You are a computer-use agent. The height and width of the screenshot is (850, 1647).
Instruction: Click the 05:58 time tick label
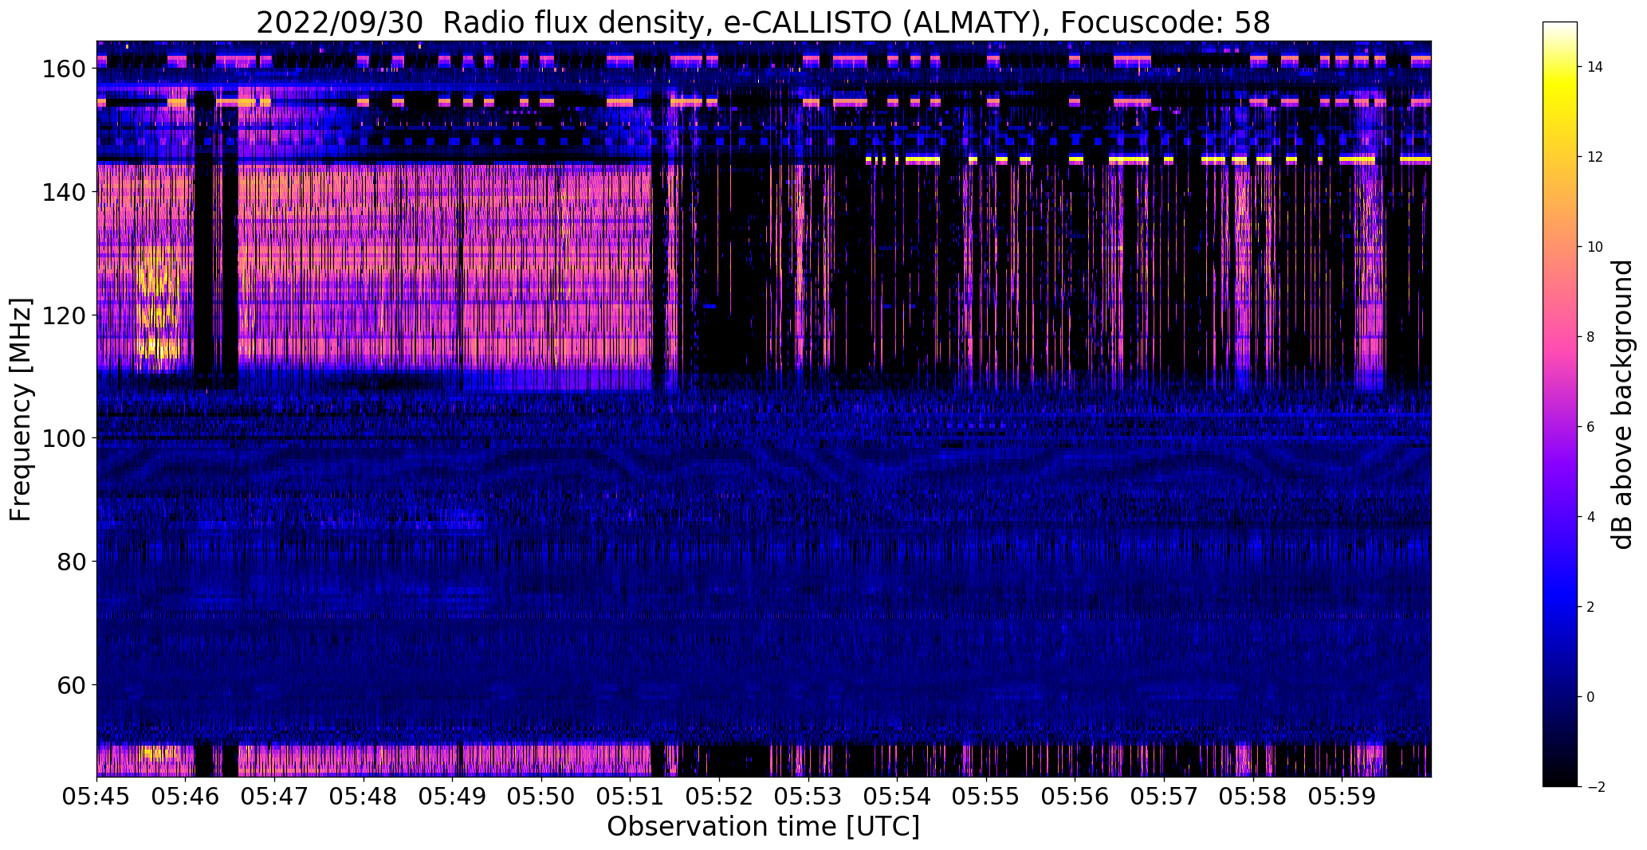click(x=1252, y=797)
